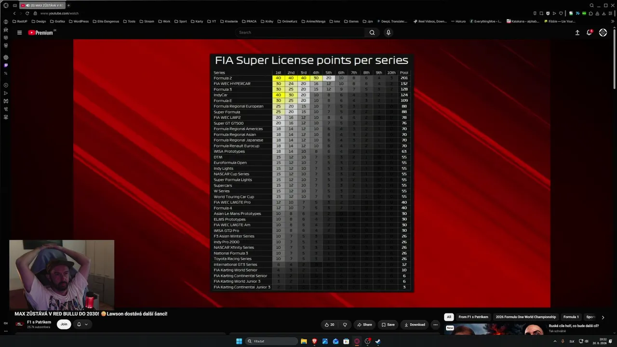
Task: Open the Opera GX icon in taskbar
Action: point(357,341)
